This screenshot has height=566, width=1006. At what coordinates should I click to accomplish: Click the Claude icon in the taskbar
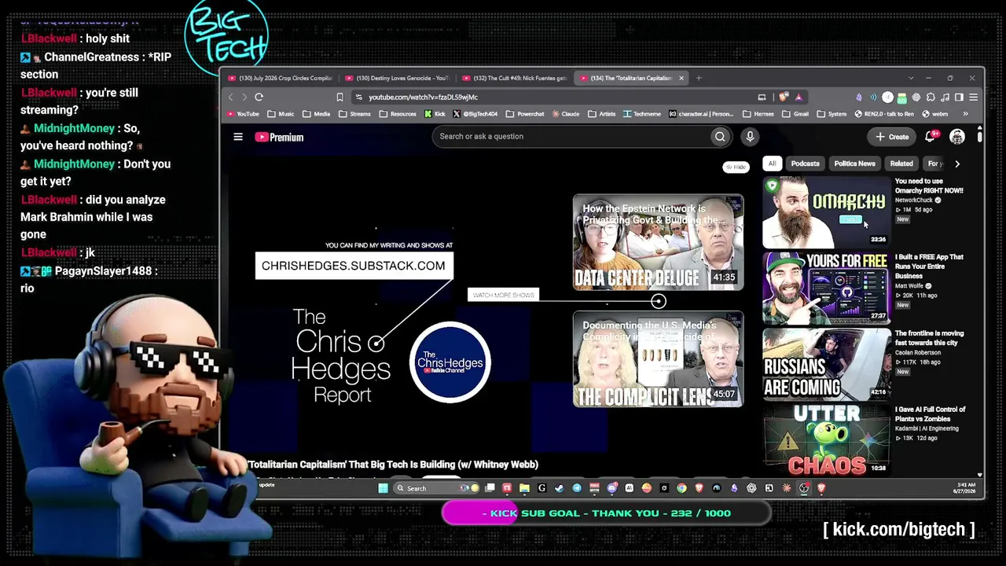pos(786,488)
